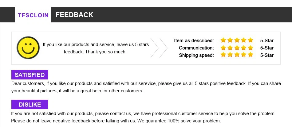Click the Item as described label
The image size is (292, 127).
(194, 40)
